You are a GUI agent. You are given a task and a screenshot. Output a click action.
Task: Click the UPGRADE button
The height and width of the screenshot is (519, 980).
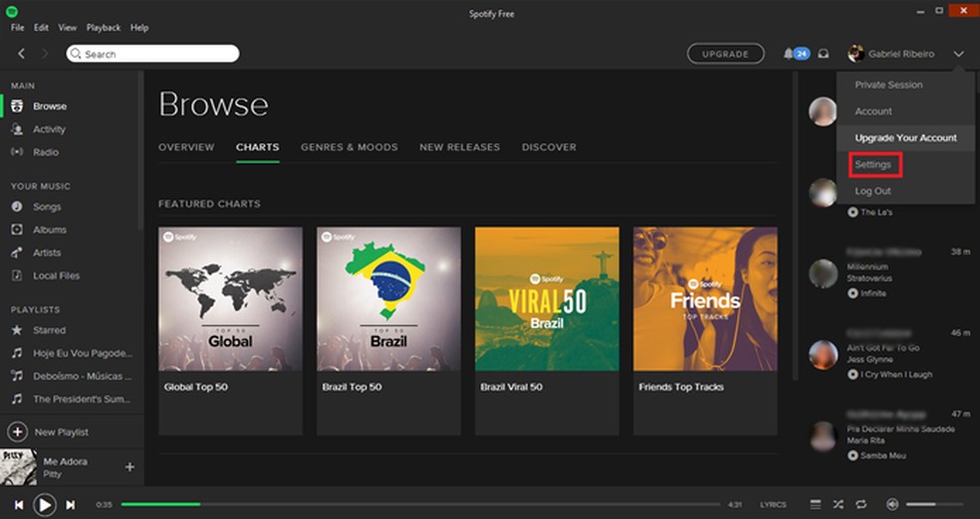point(725,54)
